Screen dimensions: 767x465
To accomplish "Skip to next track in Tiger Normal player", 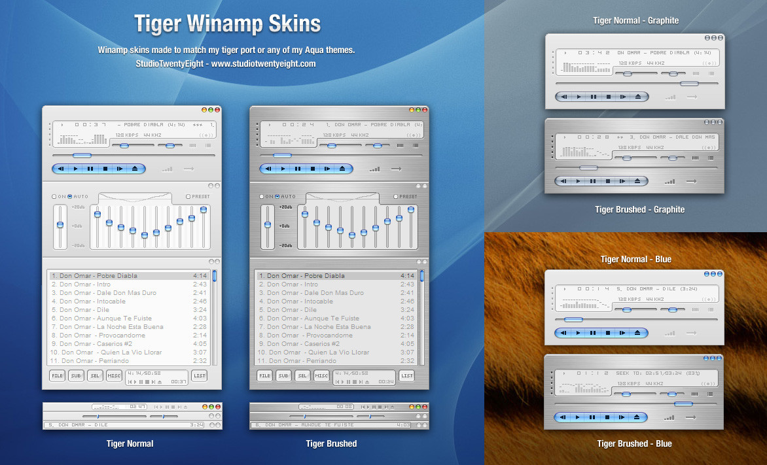I will coord(120,169).
